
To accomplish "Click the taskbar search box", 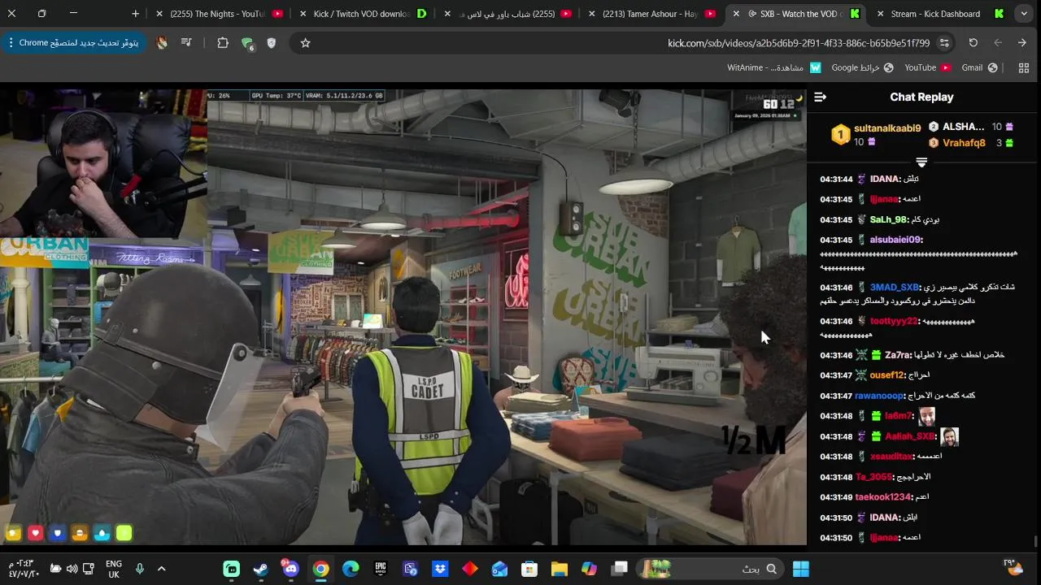I will 710,569.
